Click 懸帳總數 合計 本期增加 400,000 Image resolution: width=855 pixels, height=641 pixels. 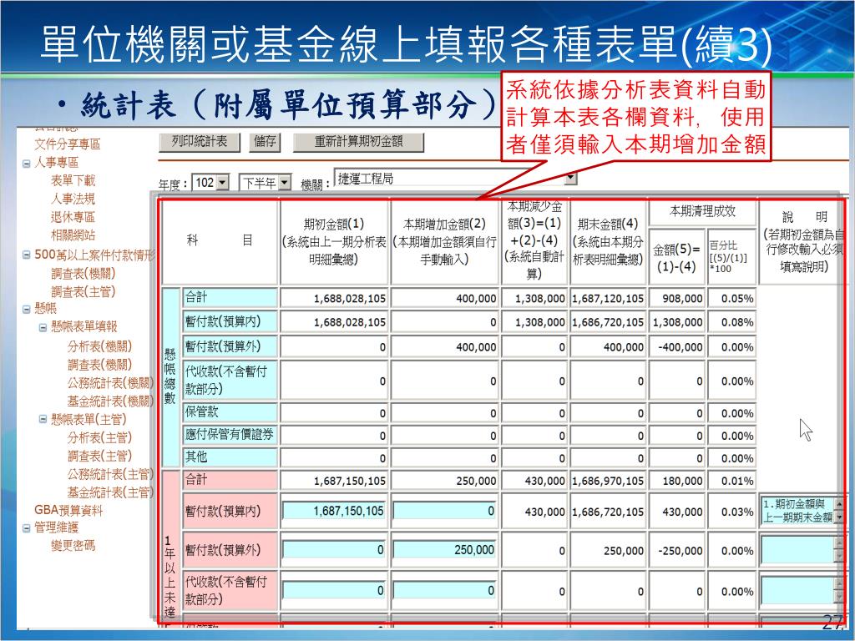point(444,299)
